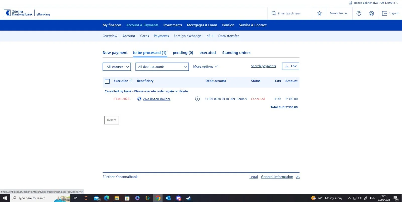402x202 pixels.
Task: Click debit account CH29 0070 0130 0091 2904 9
Action: coord(226,99)
